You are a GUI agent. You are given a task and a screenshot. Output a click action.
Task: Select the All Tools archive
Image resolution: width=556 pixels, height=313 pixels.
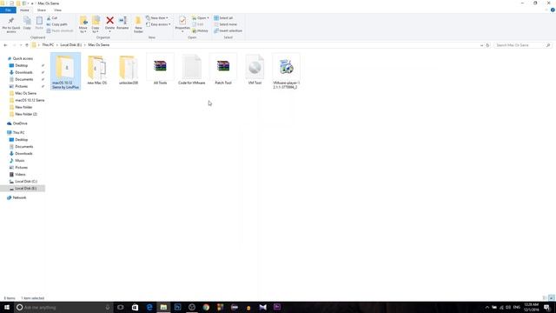pos(160,70)
